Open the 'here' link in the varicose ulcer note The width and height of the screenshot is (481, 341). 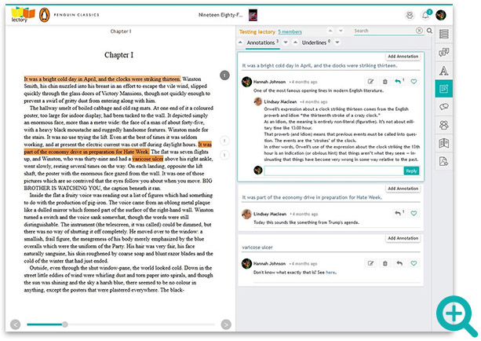pos(330,272)
